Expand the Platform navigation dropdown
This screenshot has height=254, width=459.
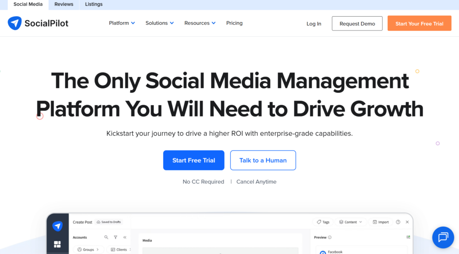122,23
